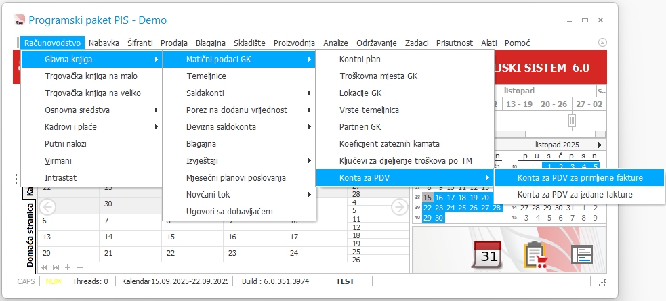Viewport: 666px width, 301px height.
Task: Expand the Konta za PDV submenu
Action: (404, 178)
